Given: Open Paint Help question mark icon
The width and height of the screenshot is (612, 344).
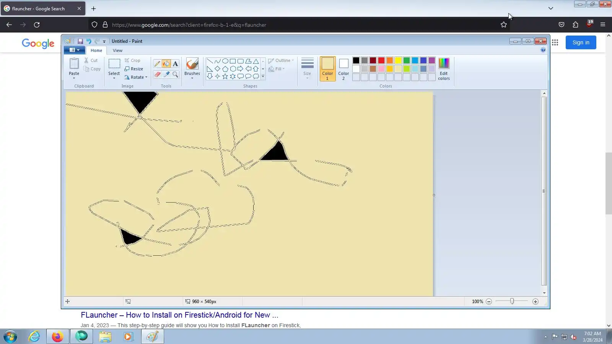Looking at the screenshot, I should coord(543,50).
